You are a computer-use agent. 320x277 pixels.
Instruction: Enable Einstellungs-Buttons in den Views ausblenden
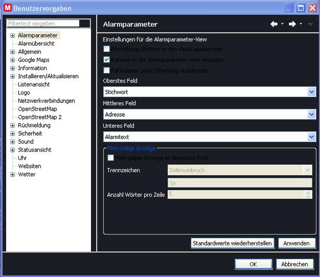coord(106,49)
